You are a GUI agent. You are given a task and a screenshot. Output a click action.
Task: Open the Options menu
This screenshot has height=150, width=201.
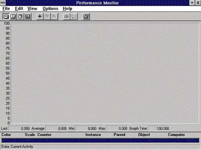[51, 9]
